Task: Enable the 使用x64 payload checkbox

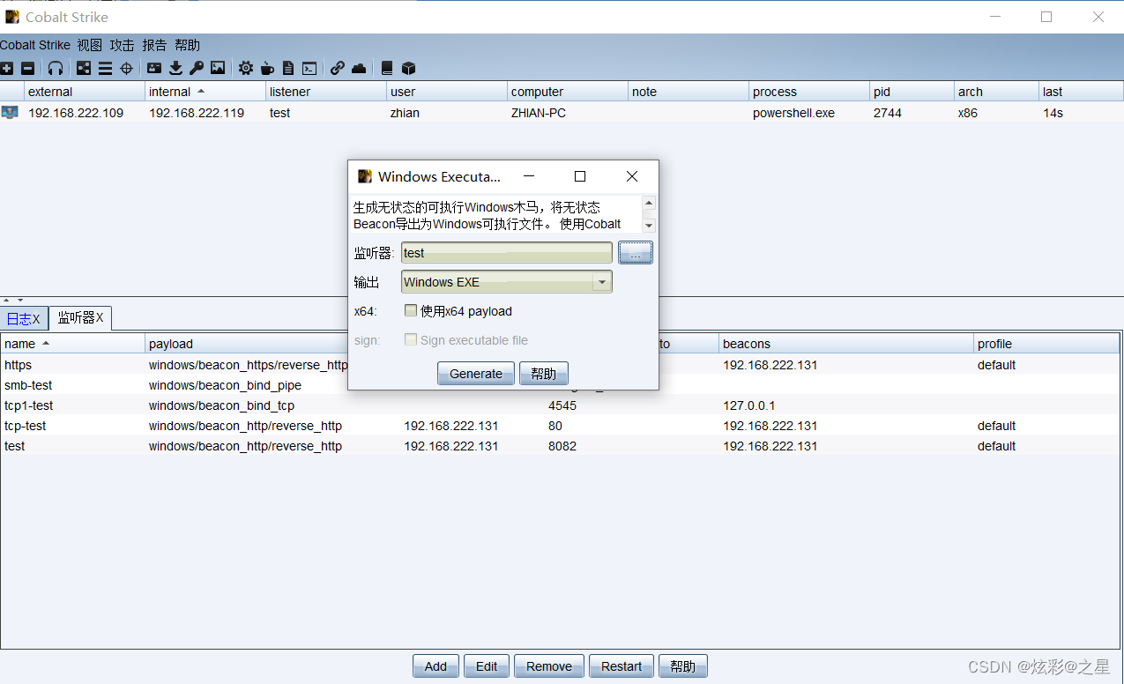Action: coord(411,310)
